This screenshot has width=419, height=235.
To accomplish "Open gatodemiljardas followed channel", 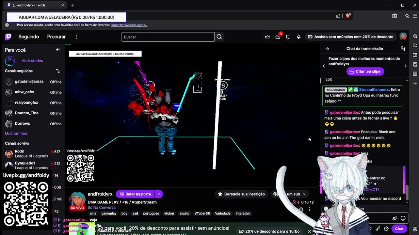I will point(33,82).
